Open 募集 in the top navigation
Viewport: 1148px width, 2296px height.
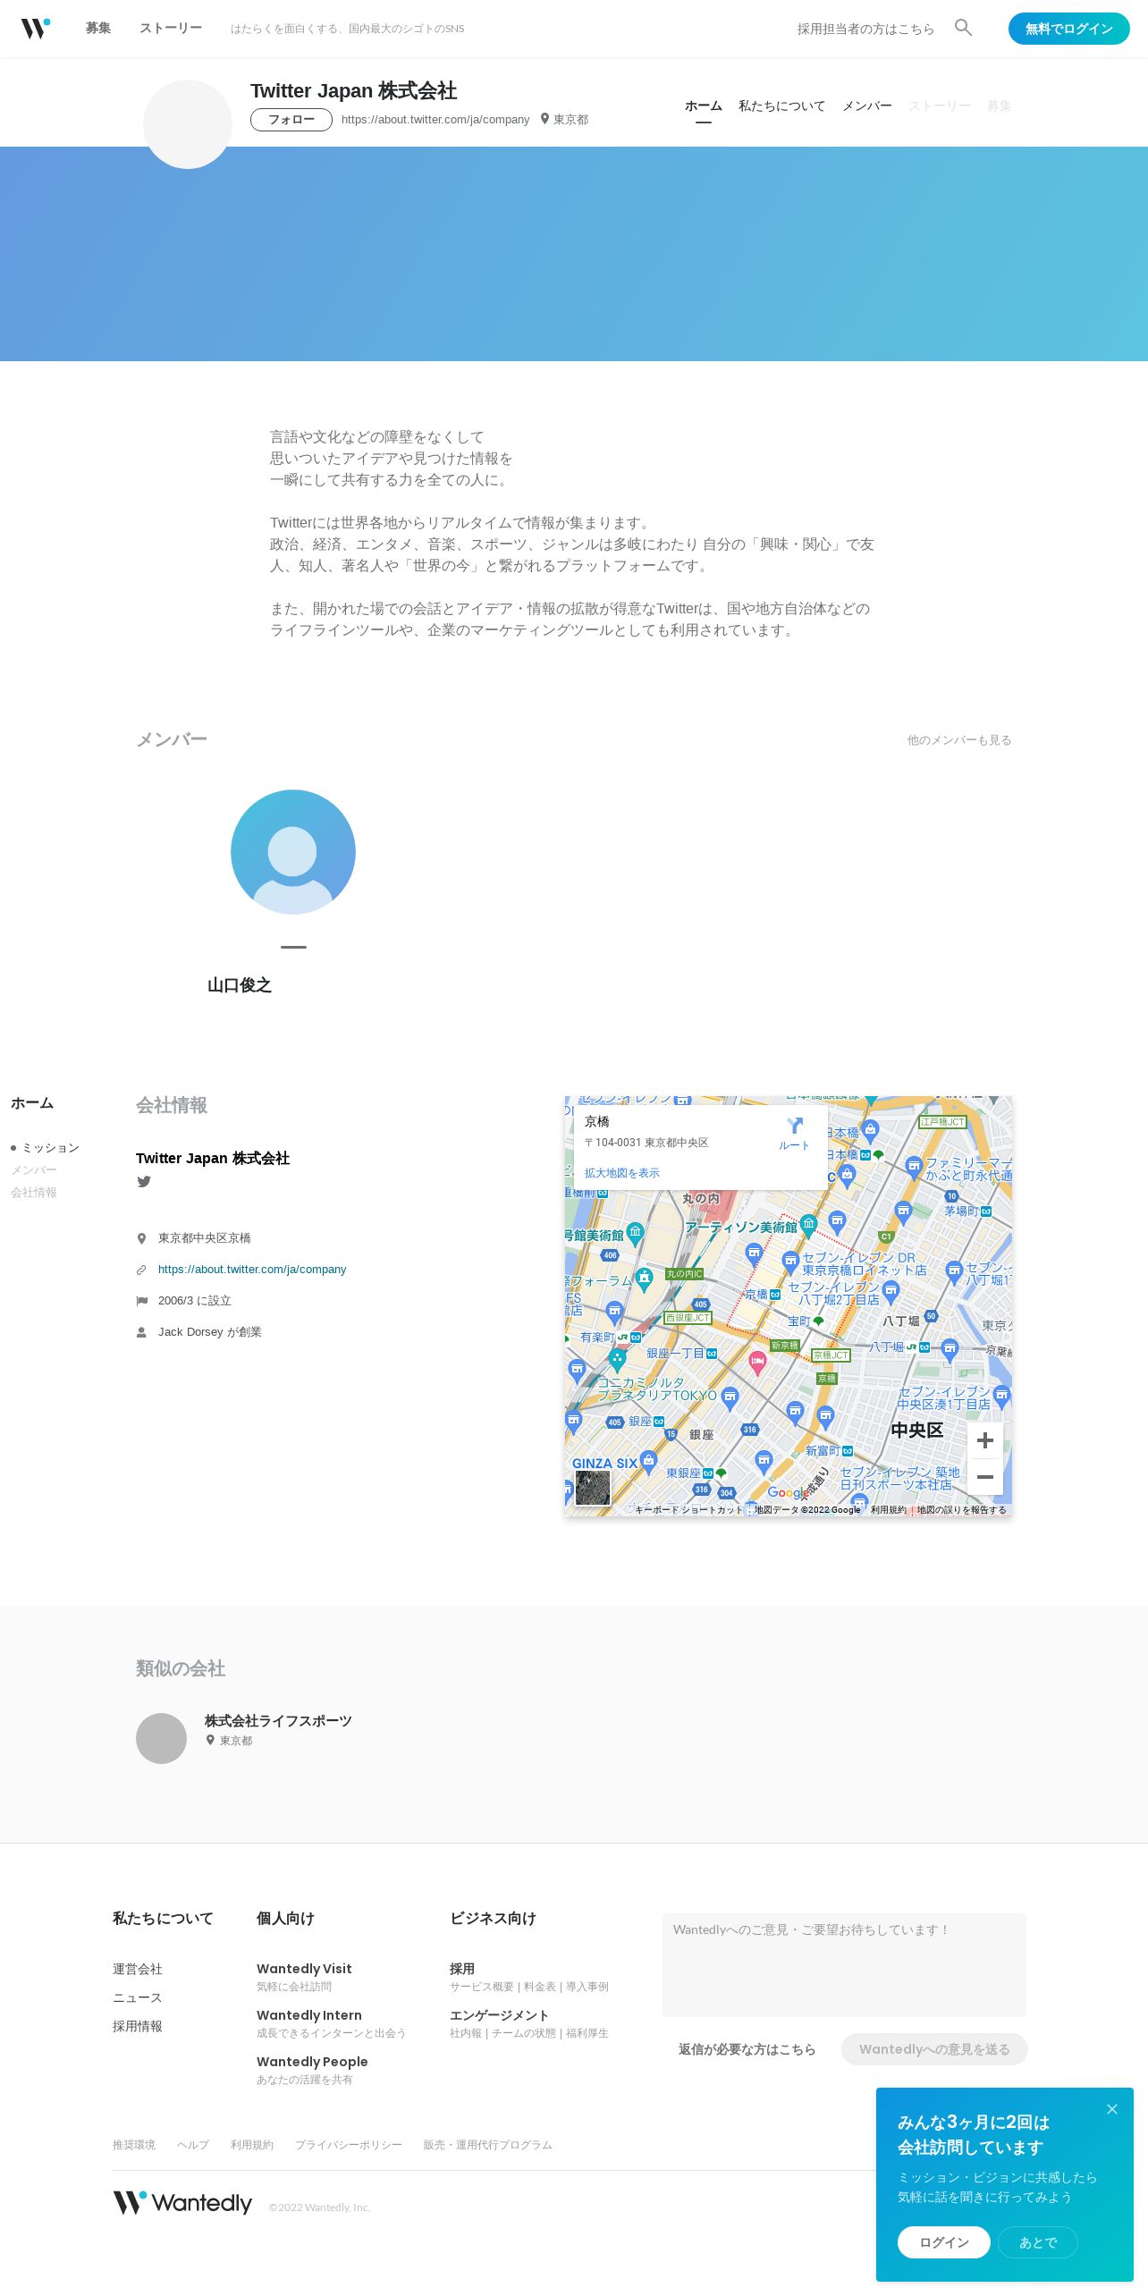(98, 29)
